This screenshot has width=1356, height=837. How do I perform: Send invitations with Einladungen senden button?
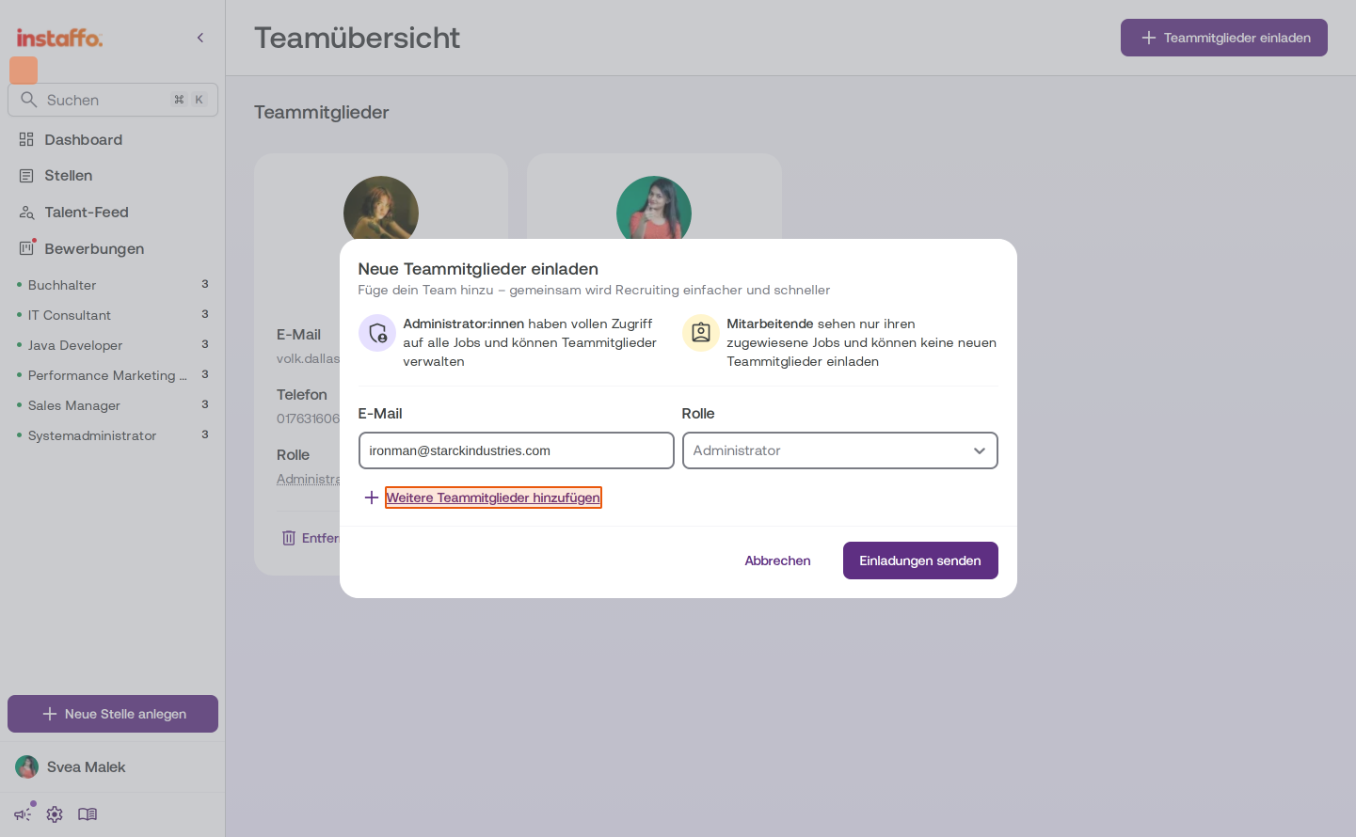pyautogui.click(x=920, y=561)
